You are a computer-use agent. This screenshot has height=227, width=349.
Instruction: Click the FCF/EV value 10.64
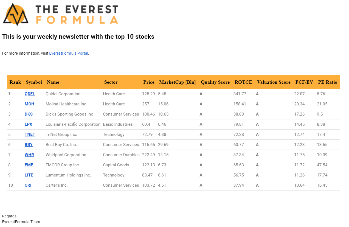pyautogui.click(x=299, y=185)
